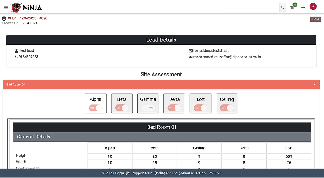Screen dimensions: 324x178
Task: Click the Loft height value 689
Action: pyautogui.click(x=289, y=156)
